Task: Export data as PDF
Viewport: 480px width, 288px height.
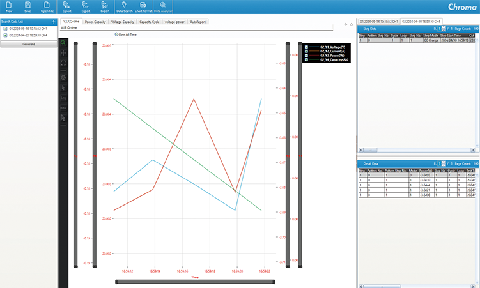Action: pyautogui.click(x=104, y=6)
